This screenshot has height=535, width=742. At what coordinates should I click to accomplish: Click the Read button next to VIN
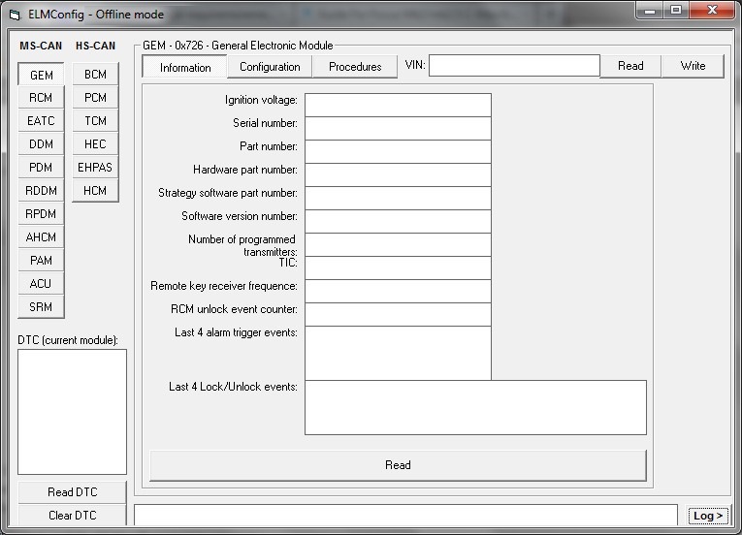[630, 66]
